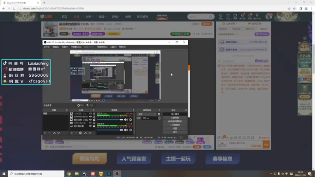Open Chrome from Windows taskbar
This screenshot has width=315, height=177.
pos(69,174)
